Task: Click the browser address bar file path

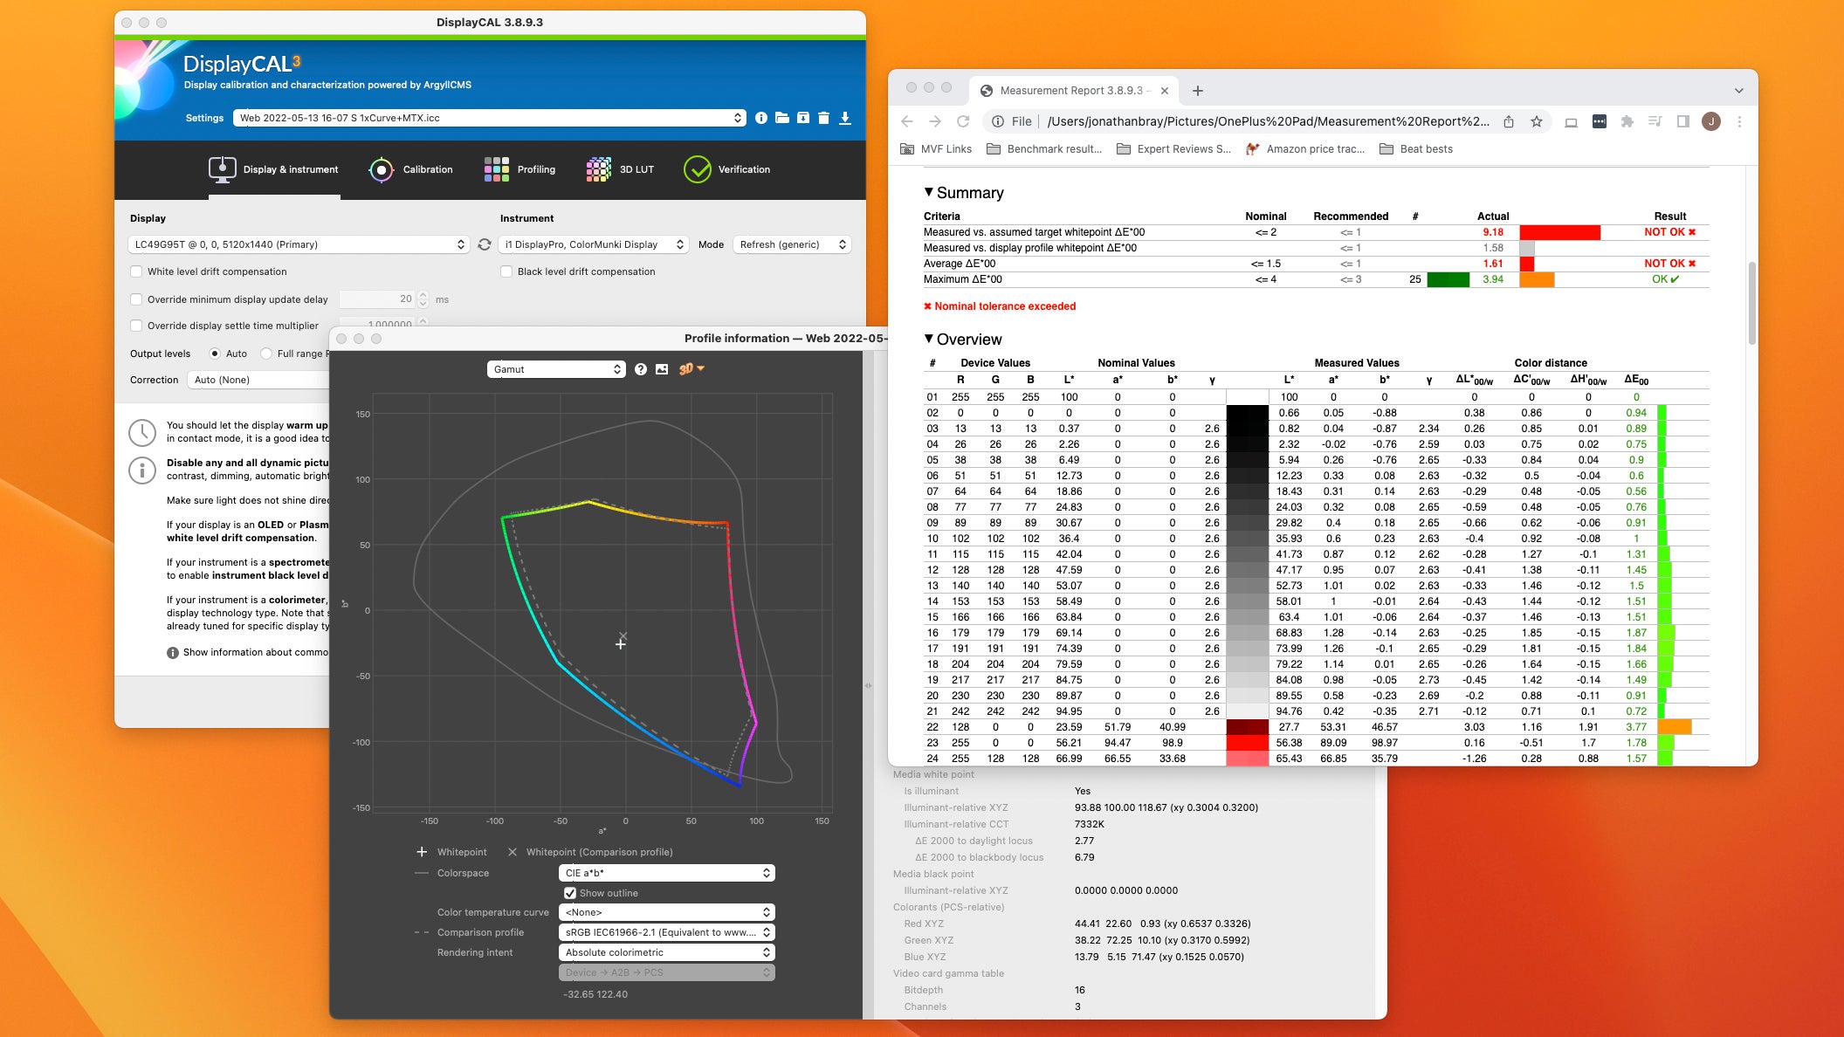Action: 1267,121
